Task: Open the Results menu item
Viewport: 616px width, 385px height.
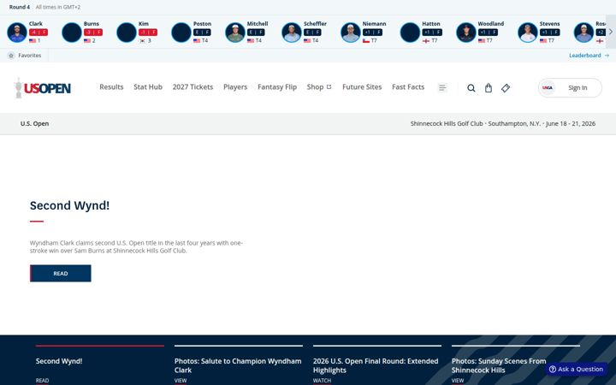Action: click(x=111, y=86)
